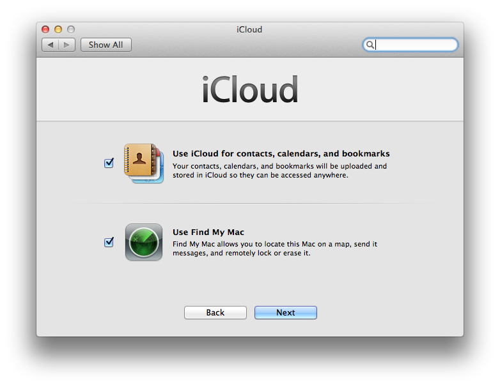This screenshot has height=387, width=500.
Task: Click the Back button
Action: tap(215, 312)
